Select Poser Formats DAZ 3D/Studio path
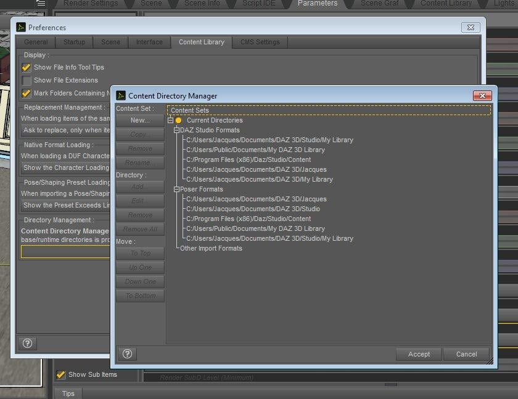 pos(253,209)
